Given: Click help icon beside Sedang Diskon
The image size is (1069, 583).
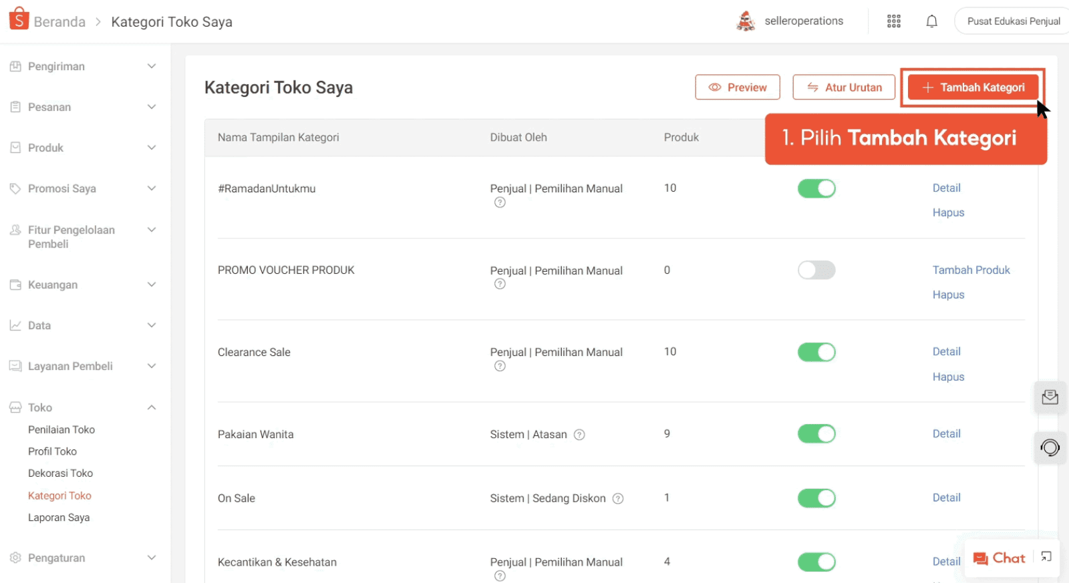Looking at the screenshot, I should tap(618, 498).
